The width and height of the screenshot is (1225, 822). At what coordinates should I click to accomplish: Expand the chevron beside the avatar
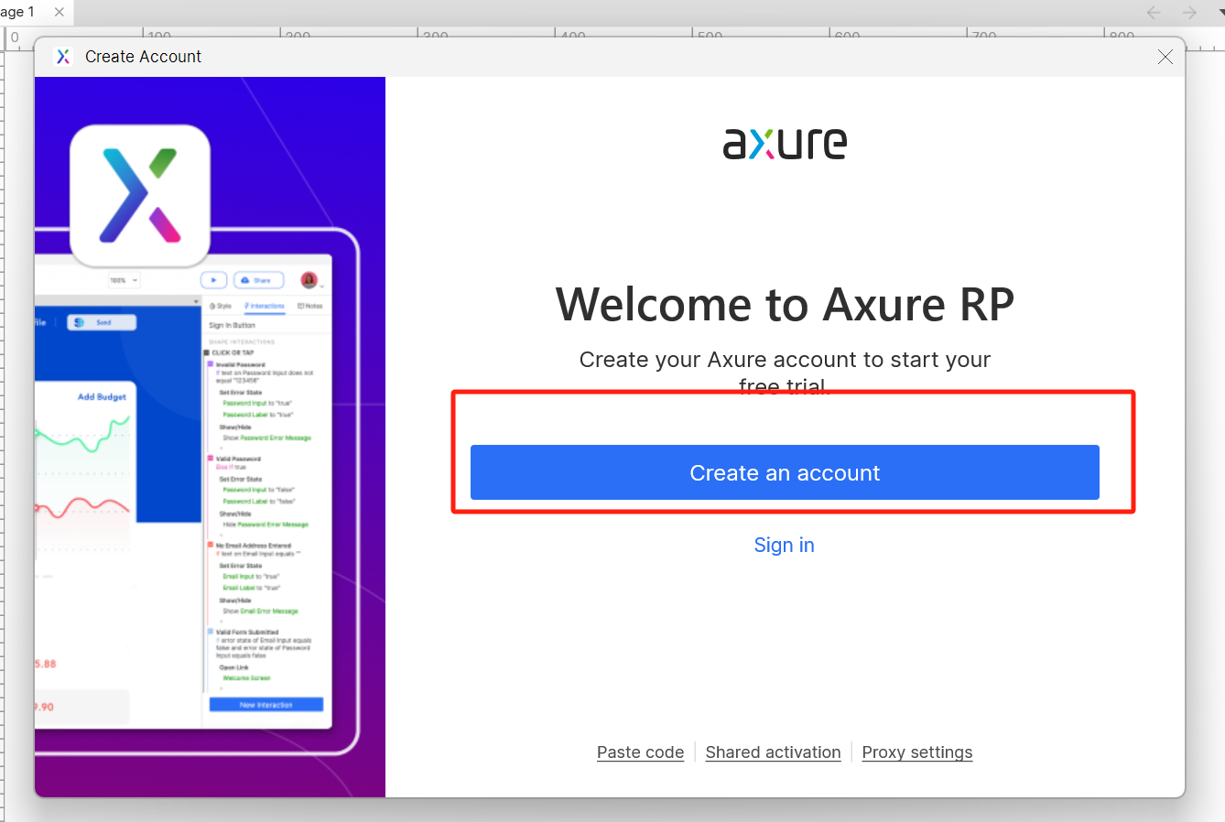322,287
